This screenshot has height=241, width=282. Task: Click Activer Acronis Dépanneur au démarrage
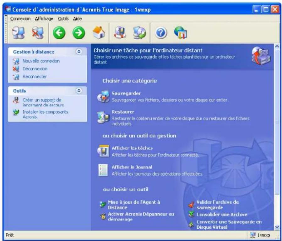tap(141, 217)
